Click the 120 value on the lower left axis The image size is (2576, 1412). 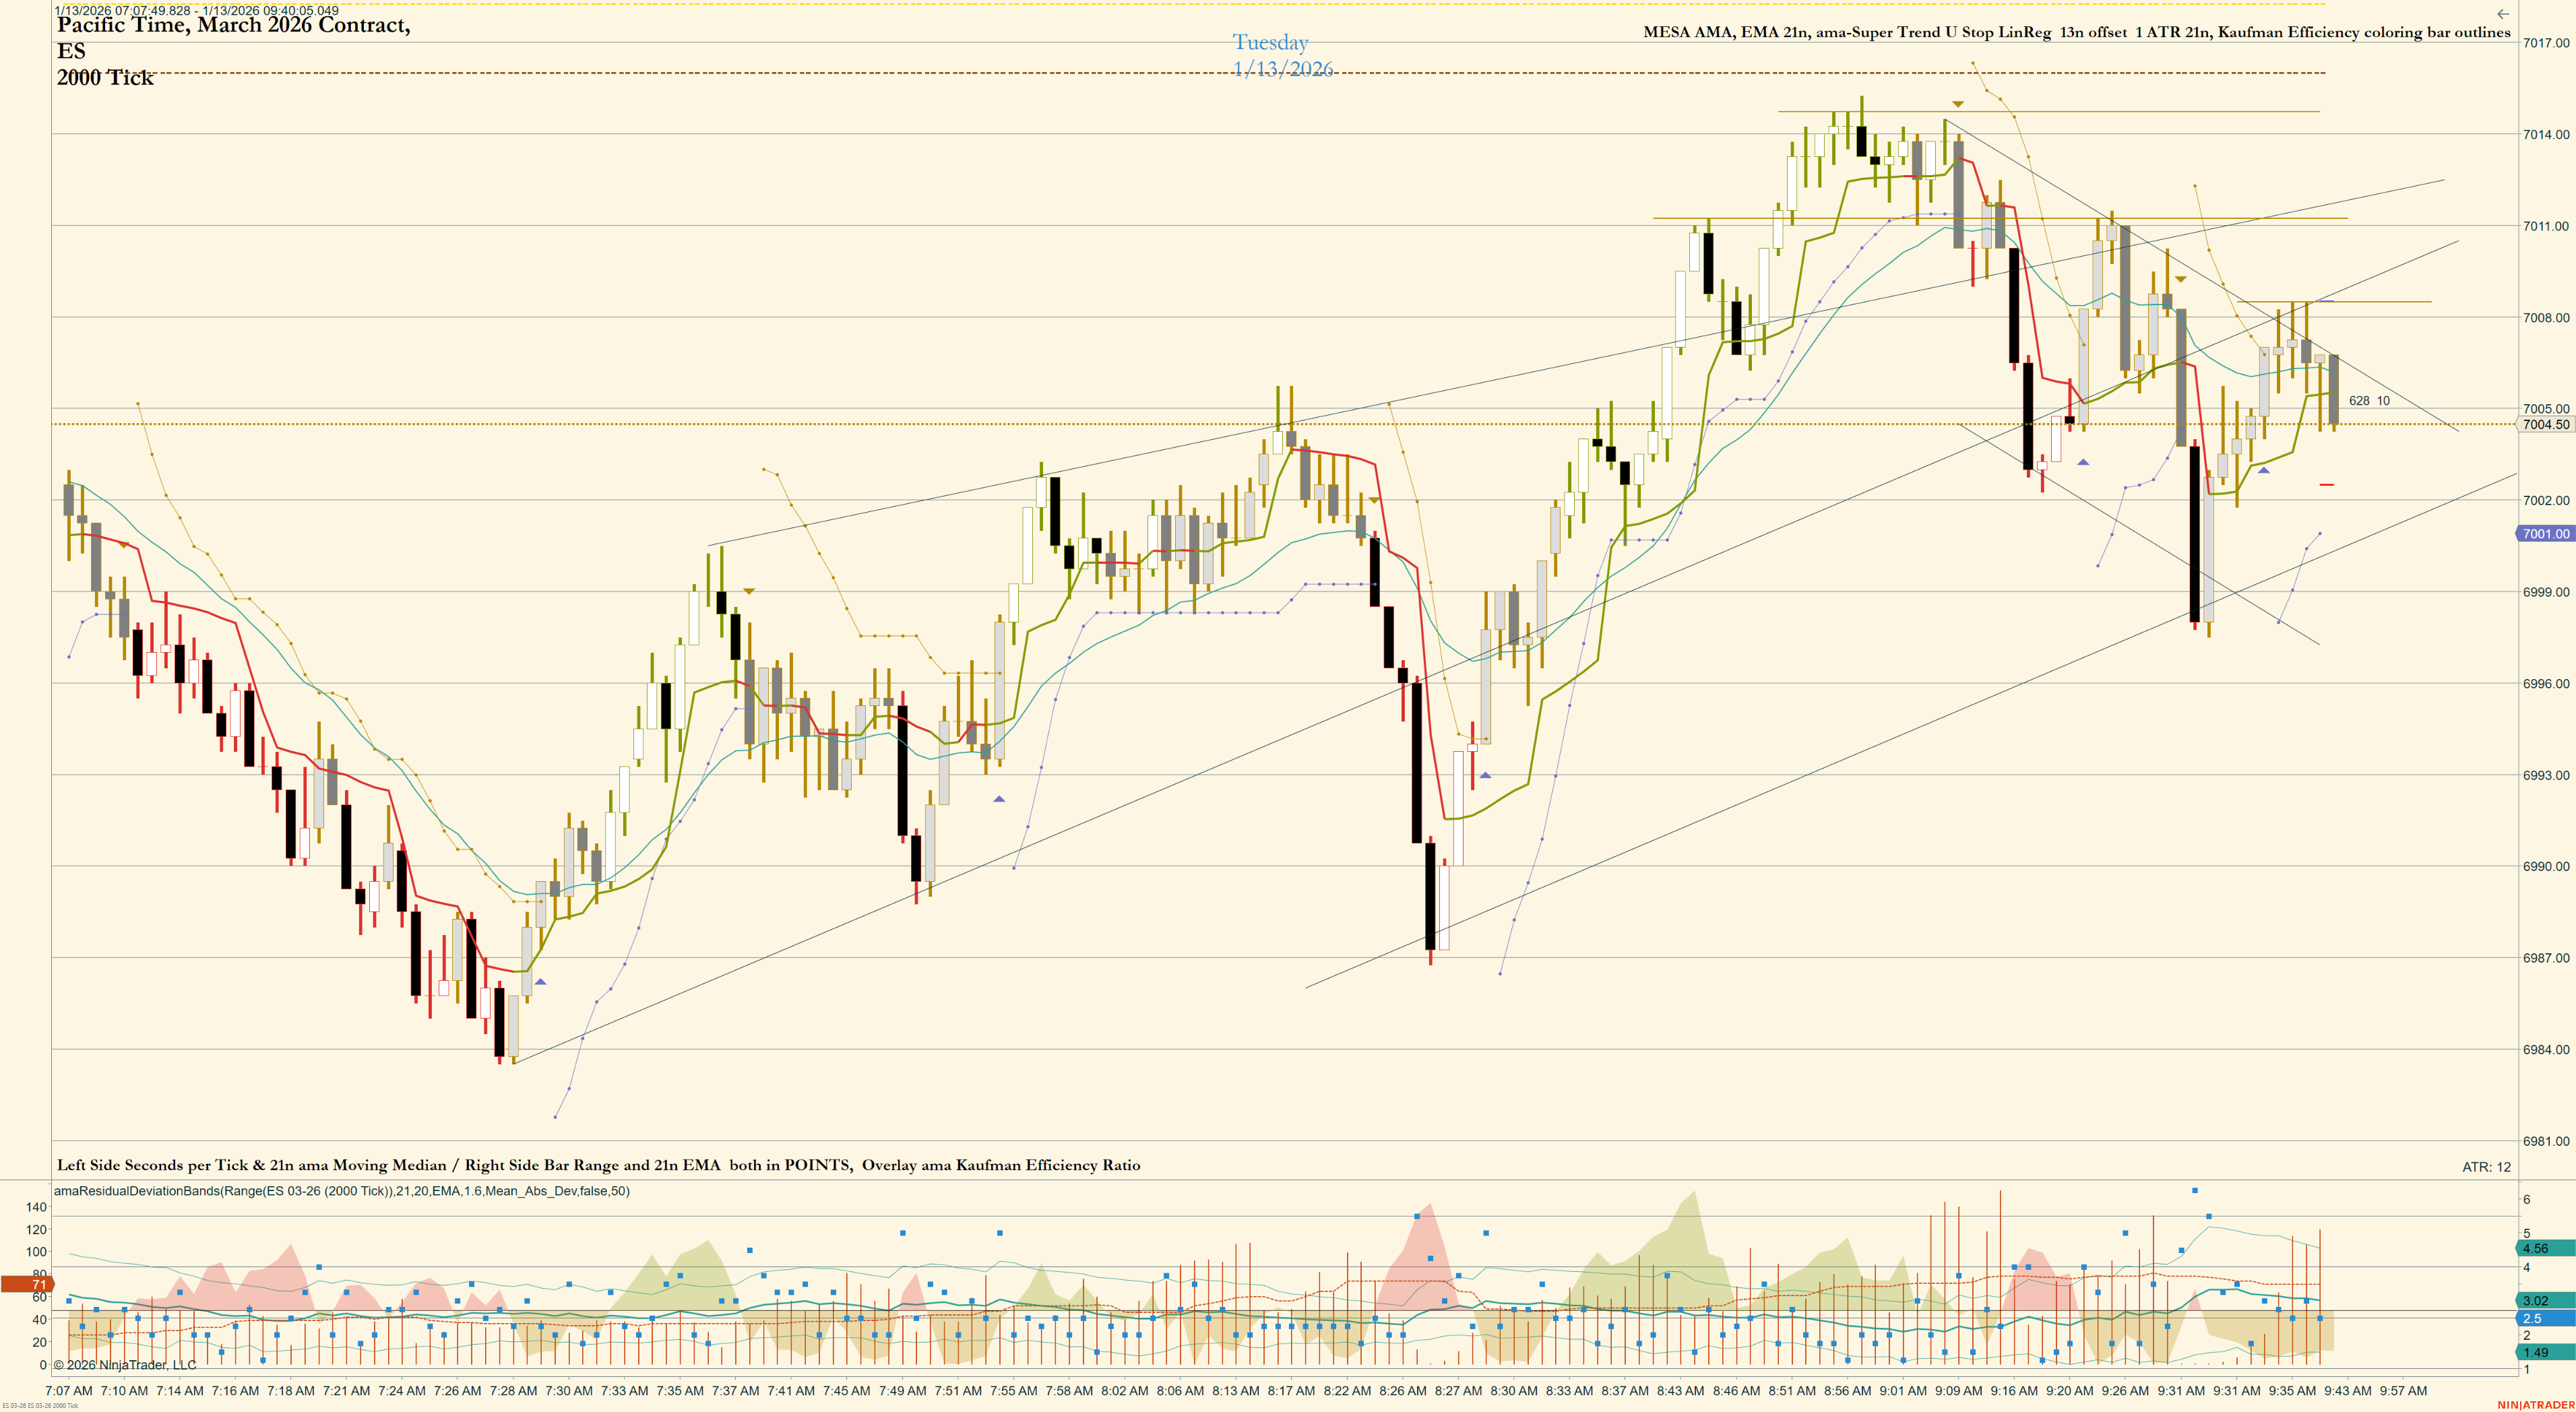click(x=36, y=1230)
